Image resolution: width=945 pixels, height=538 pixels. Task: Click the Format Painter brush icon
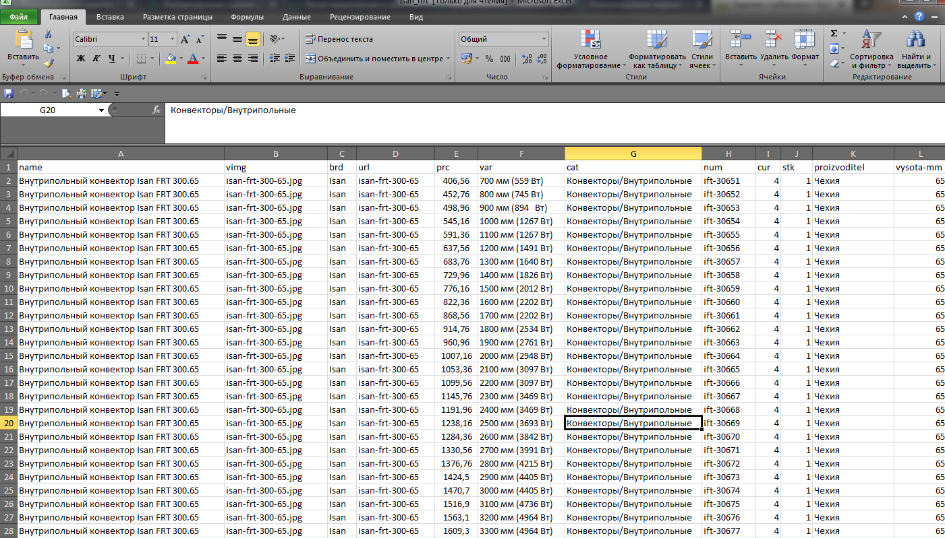(48, 63)
